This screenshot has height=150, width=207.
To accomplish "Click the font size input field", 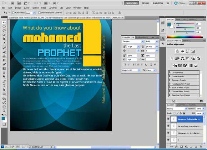I will [132, 47].
